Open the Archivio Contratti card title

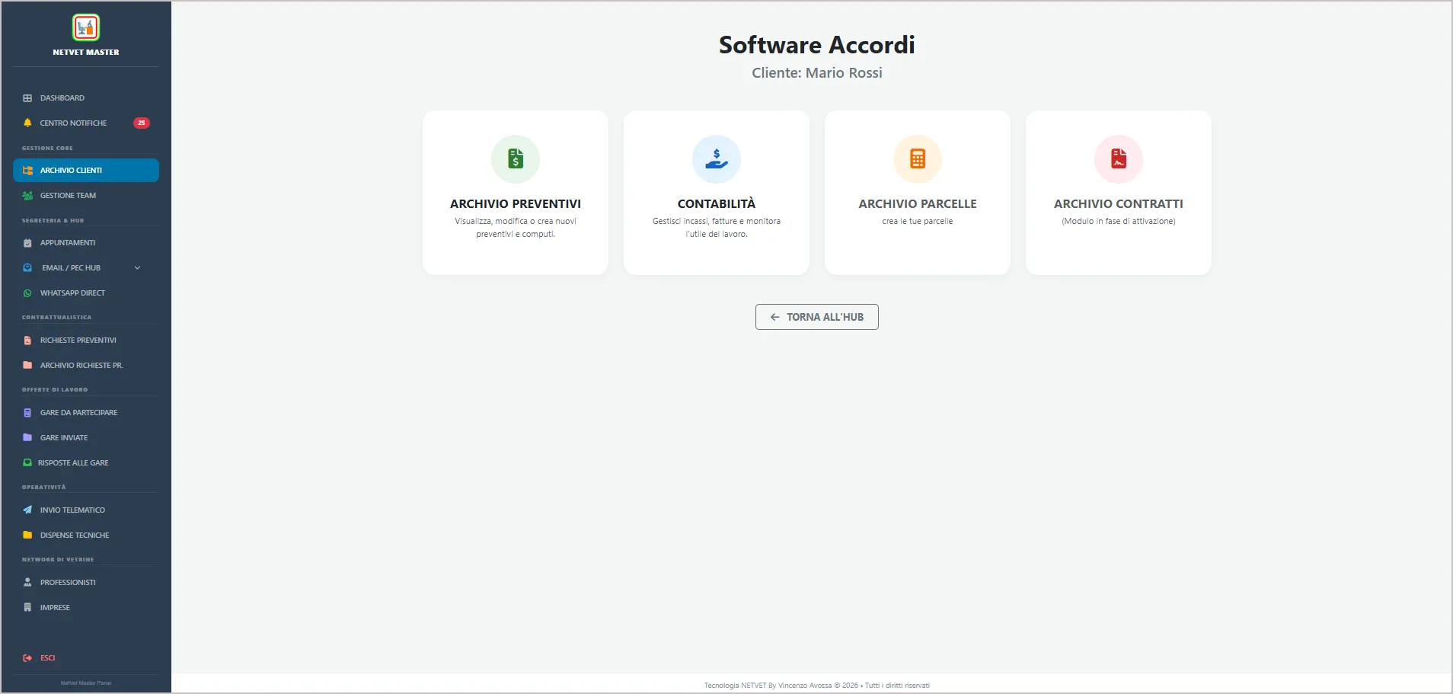(1119, 204)
